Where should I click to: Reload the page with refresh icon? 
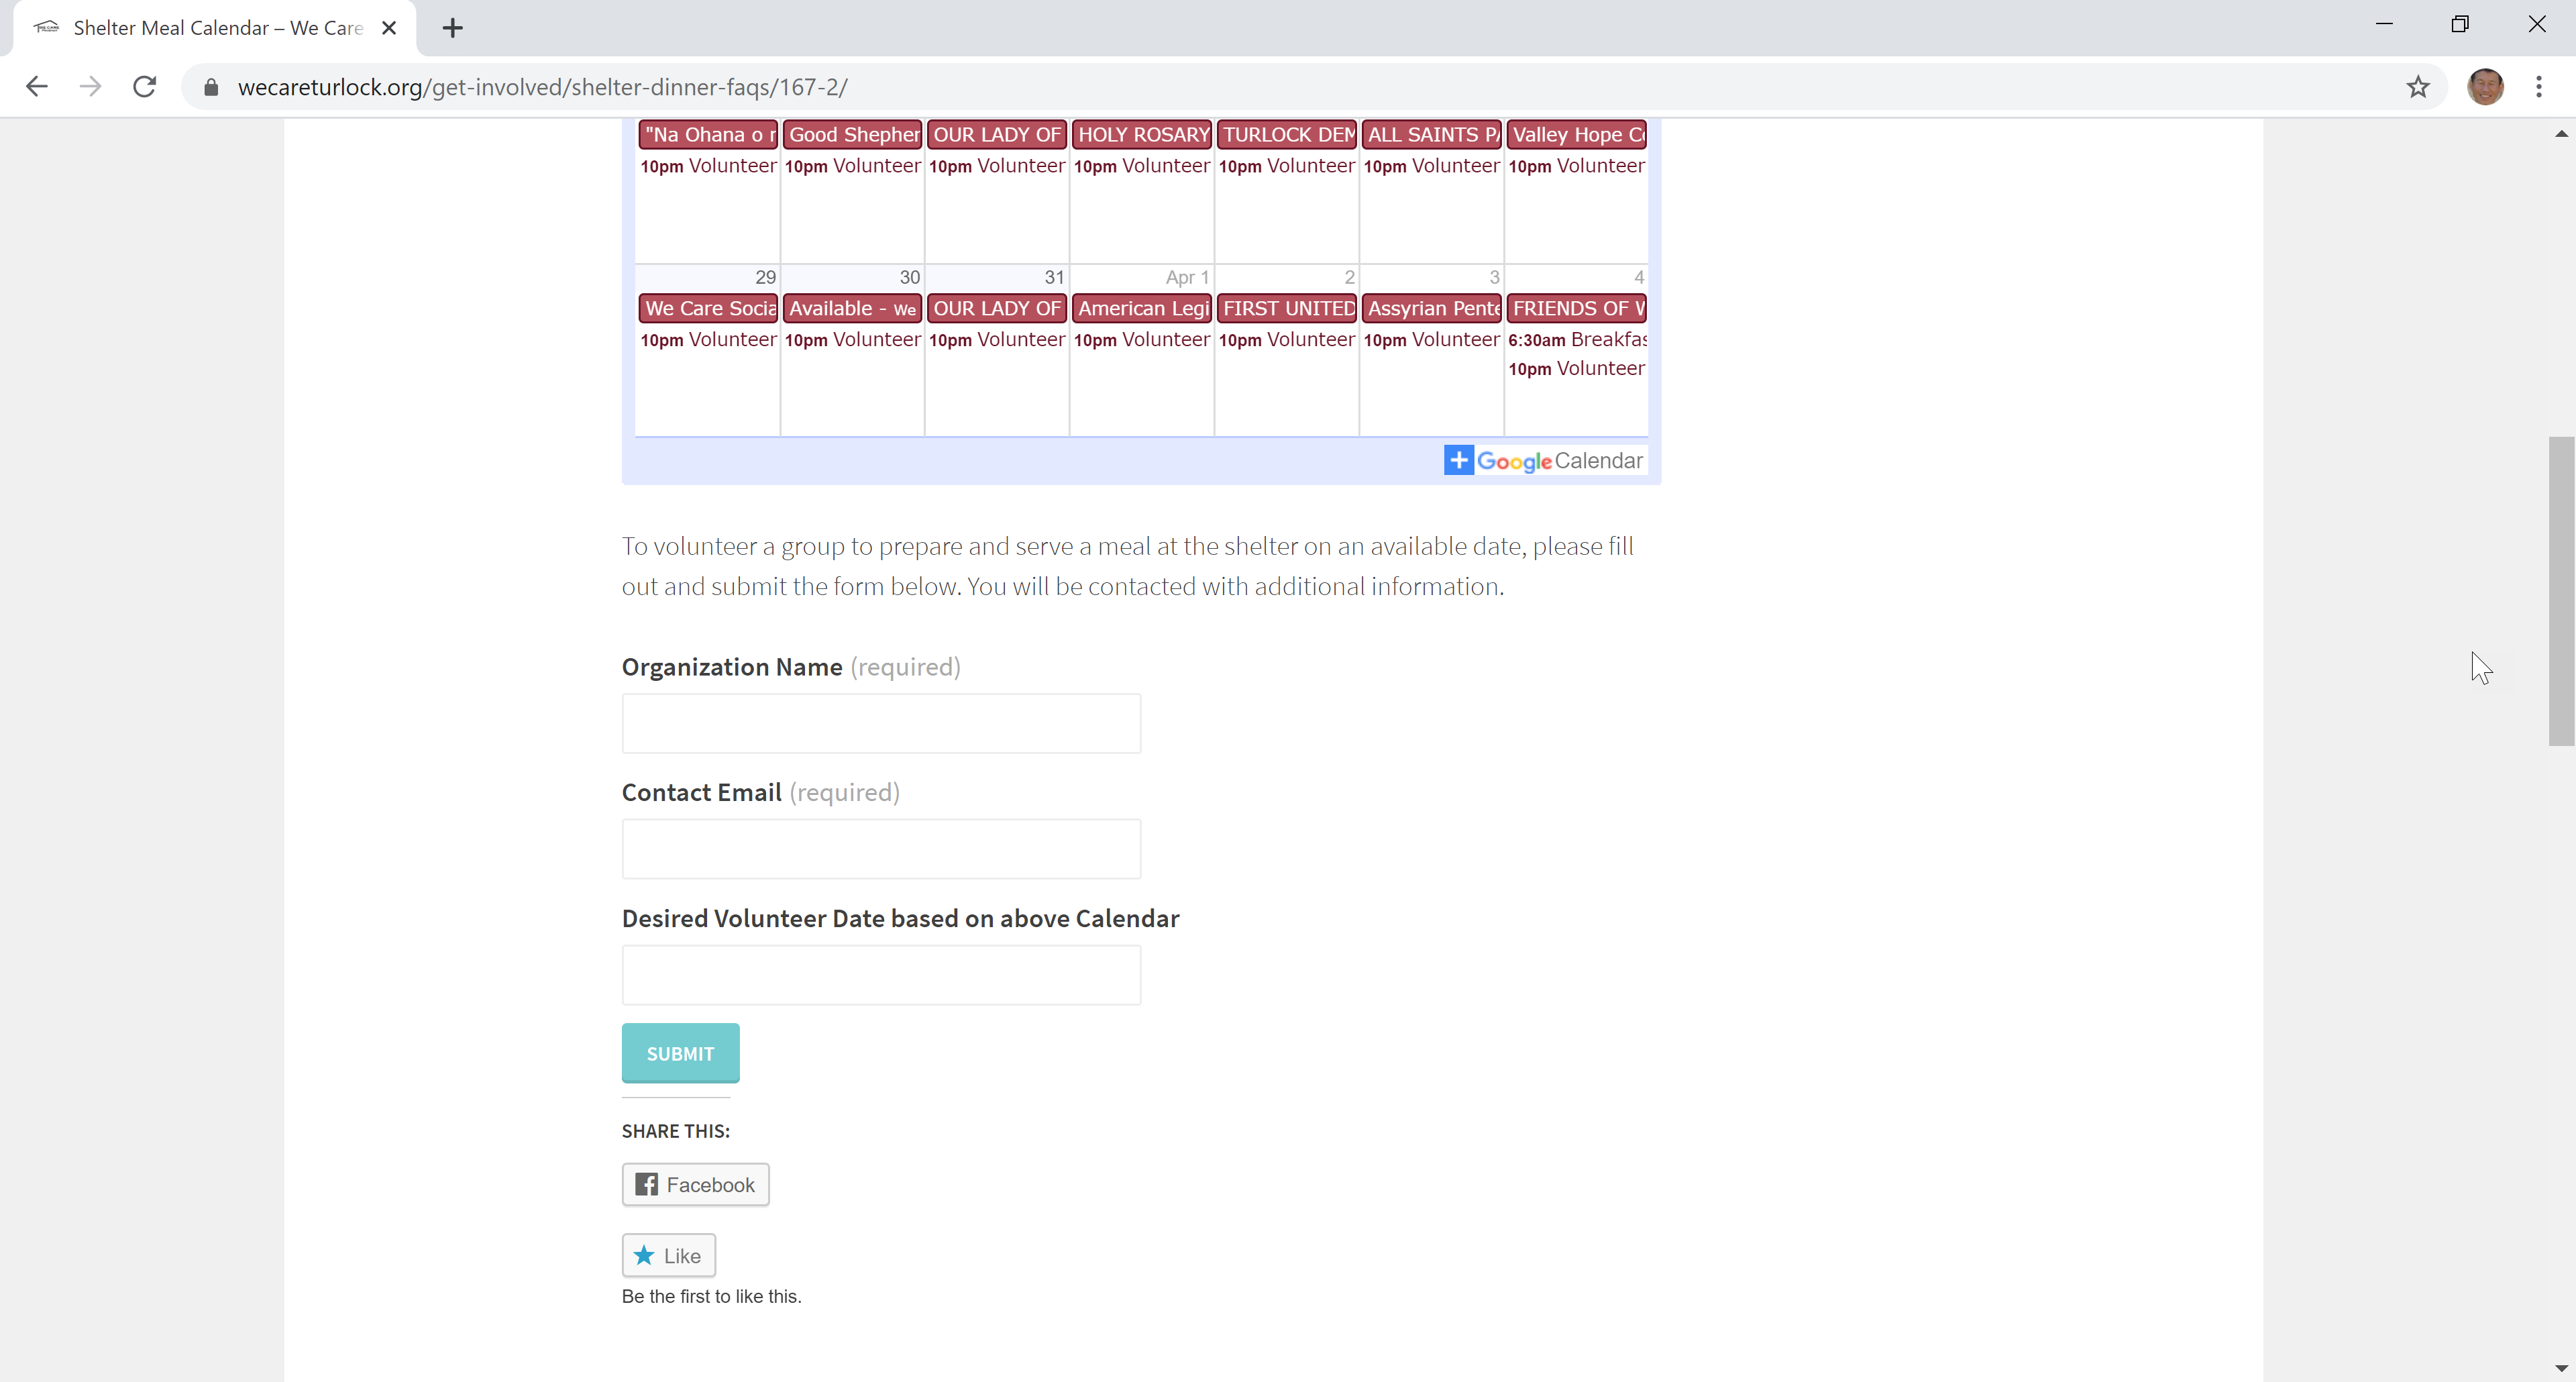(x=145, y=87)
